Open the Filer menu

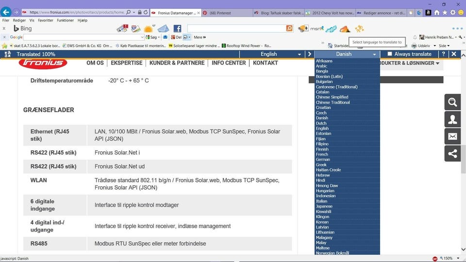coord(6,20)
